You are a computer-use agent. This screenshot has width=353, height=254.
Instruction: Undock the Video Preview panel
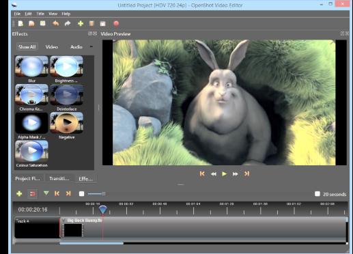(342, 33)
